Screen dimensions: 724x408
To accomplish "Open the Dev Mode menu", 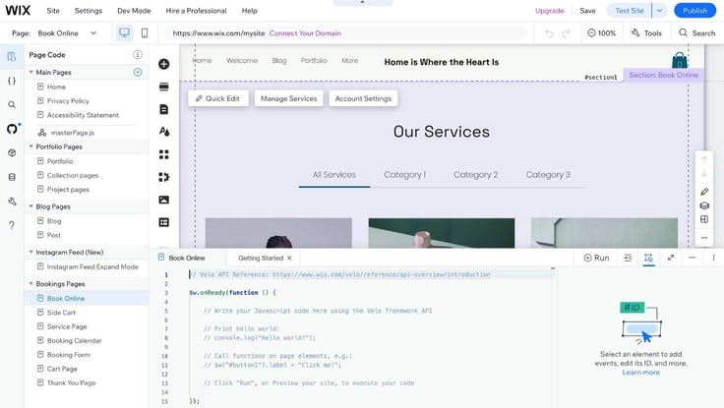I will [134, 11].
